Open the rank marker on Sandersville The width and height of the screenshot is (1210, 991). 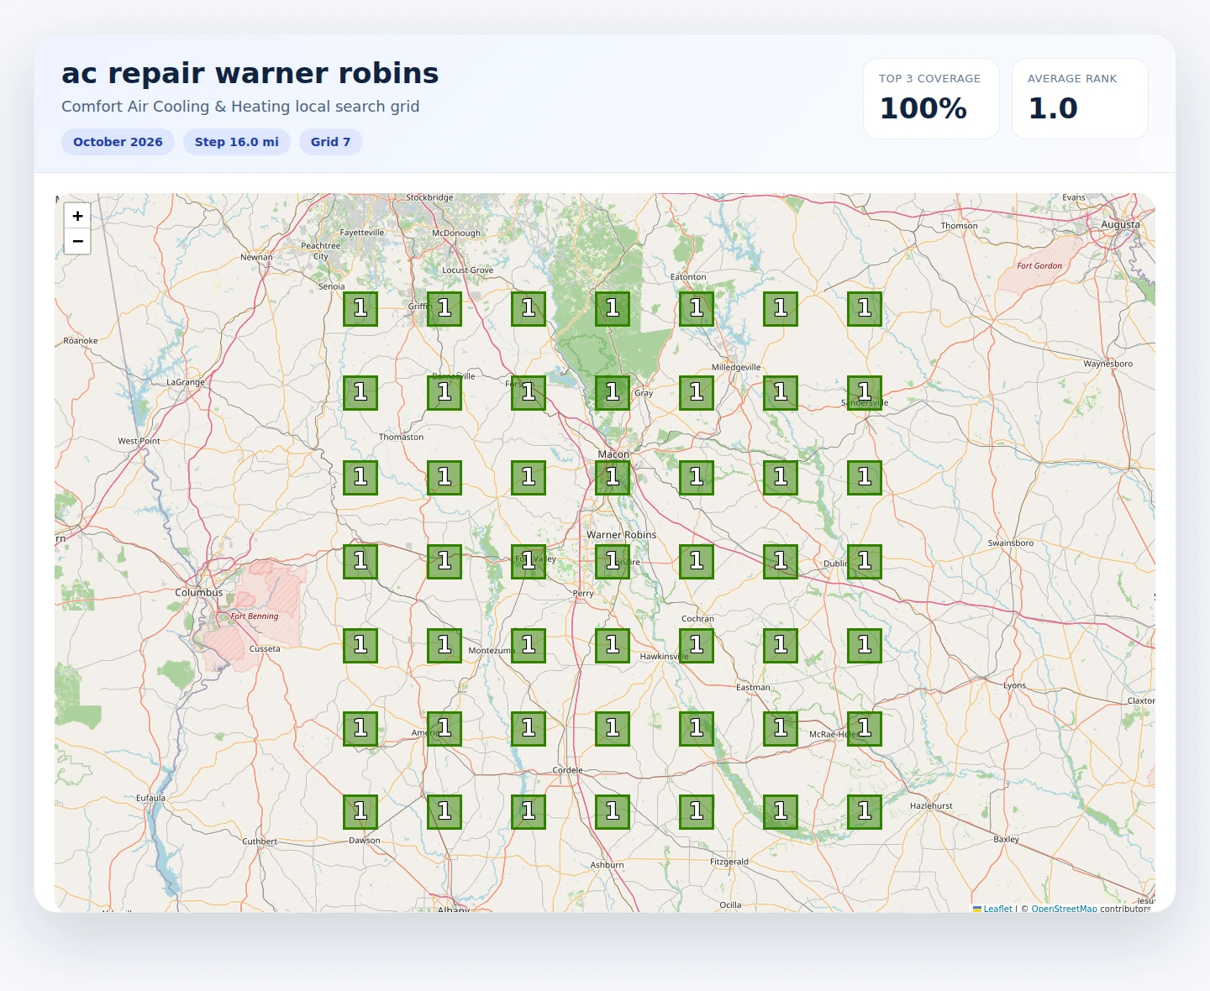[865, 392]
